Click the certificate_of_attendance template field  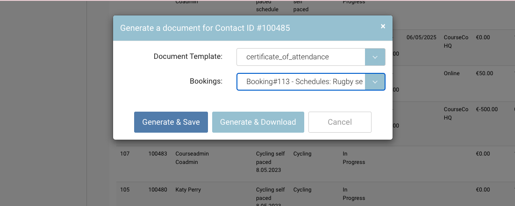click(x=300, y=57)
